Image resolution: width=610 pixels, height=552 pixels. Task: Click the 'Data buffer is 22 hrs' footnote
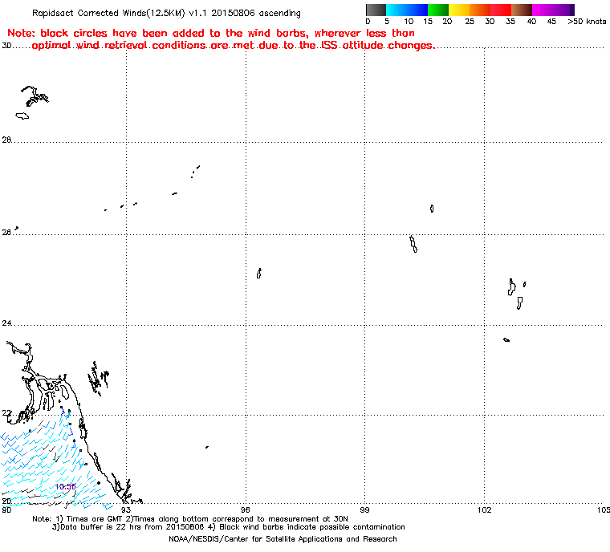[229, 527]
